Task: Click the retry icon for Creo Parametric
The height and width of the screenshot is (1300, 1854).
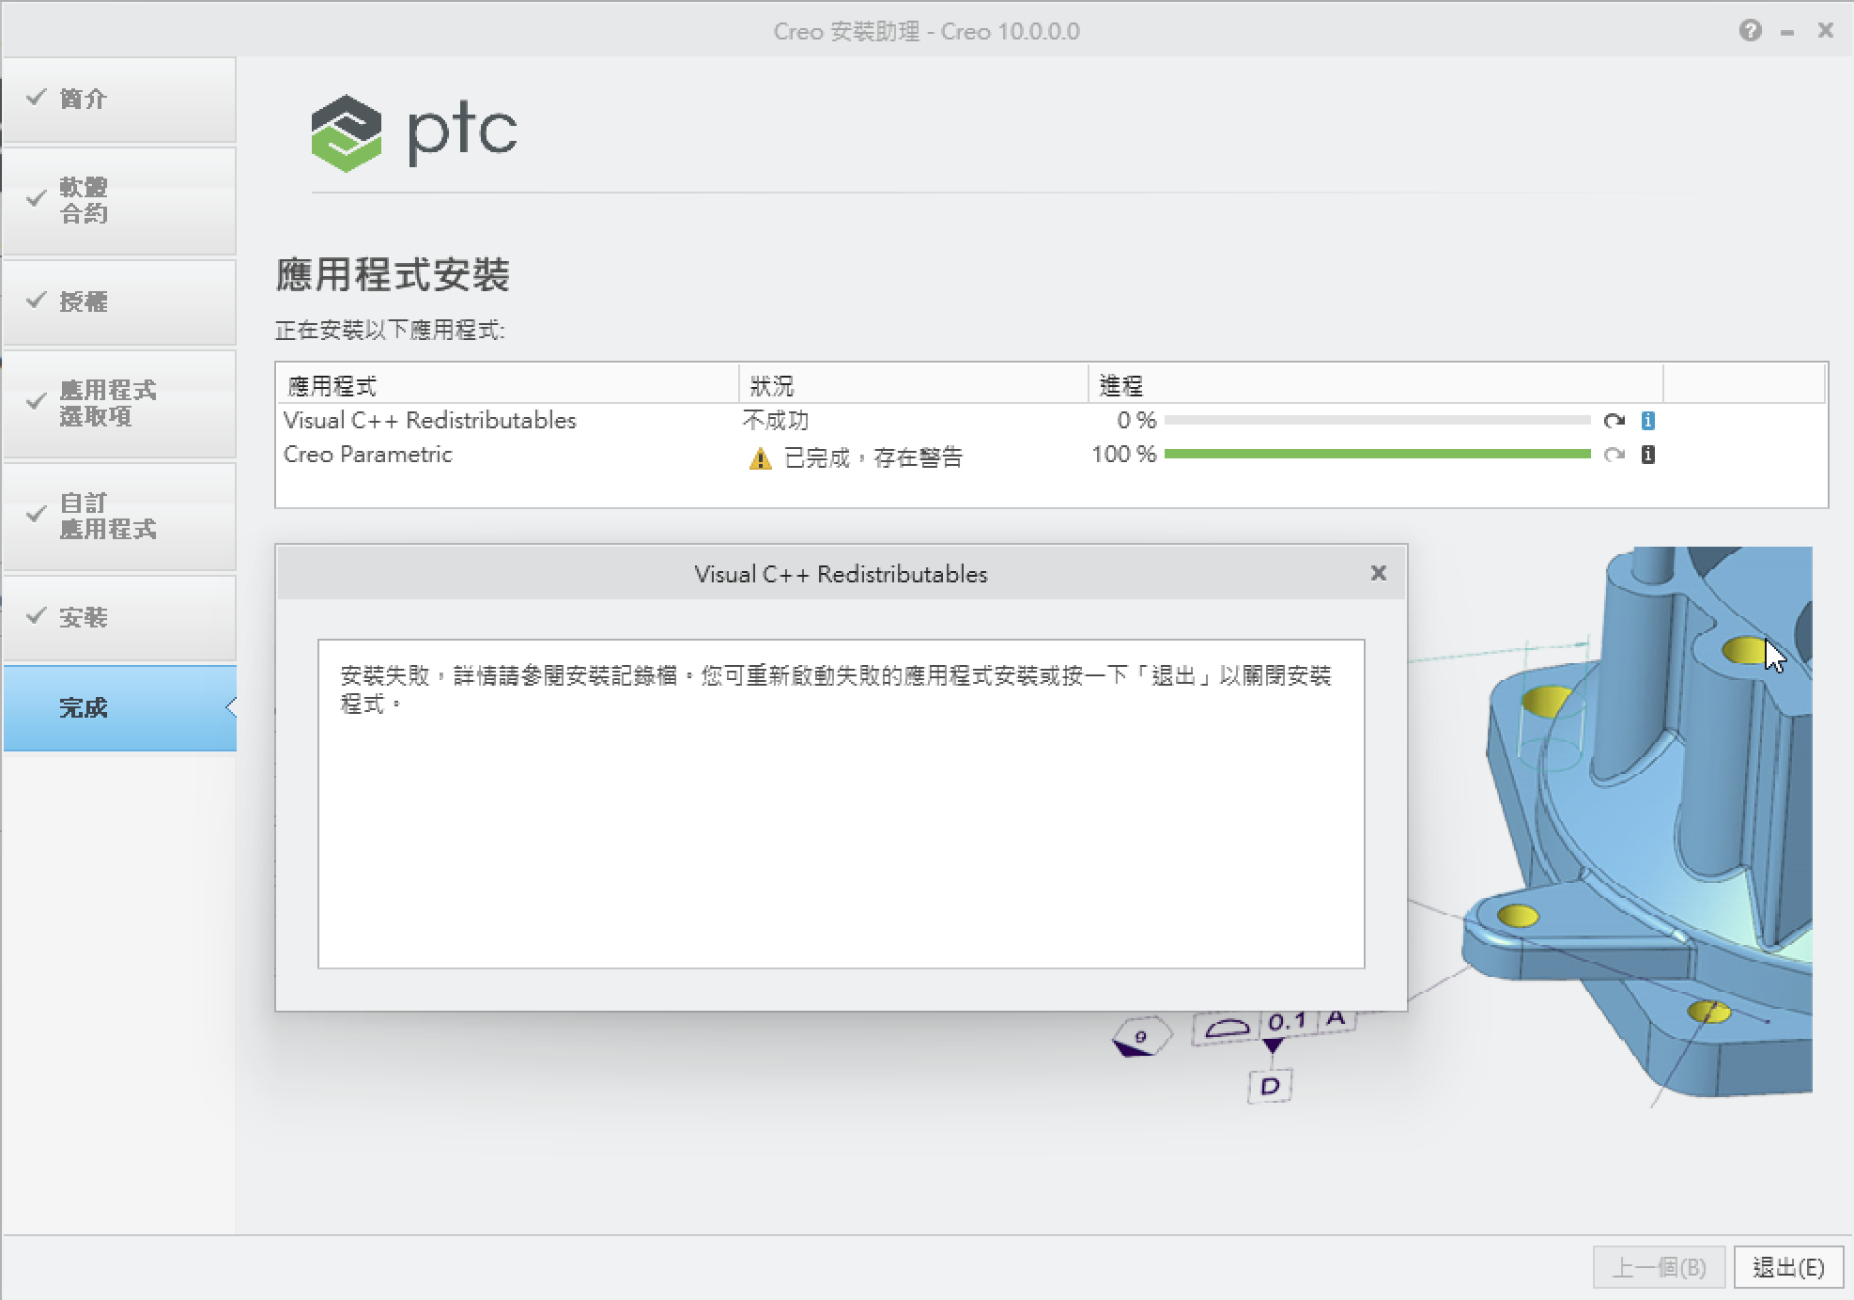Action: pyautogui.click(x=1615, y=454)
